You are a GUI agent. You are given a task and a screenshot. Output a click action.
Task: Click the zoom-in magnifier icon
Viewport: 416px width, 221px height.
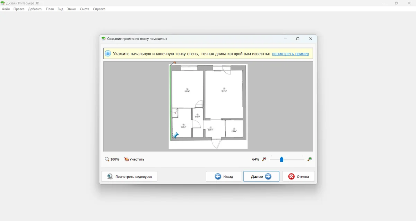coord(310,159)
